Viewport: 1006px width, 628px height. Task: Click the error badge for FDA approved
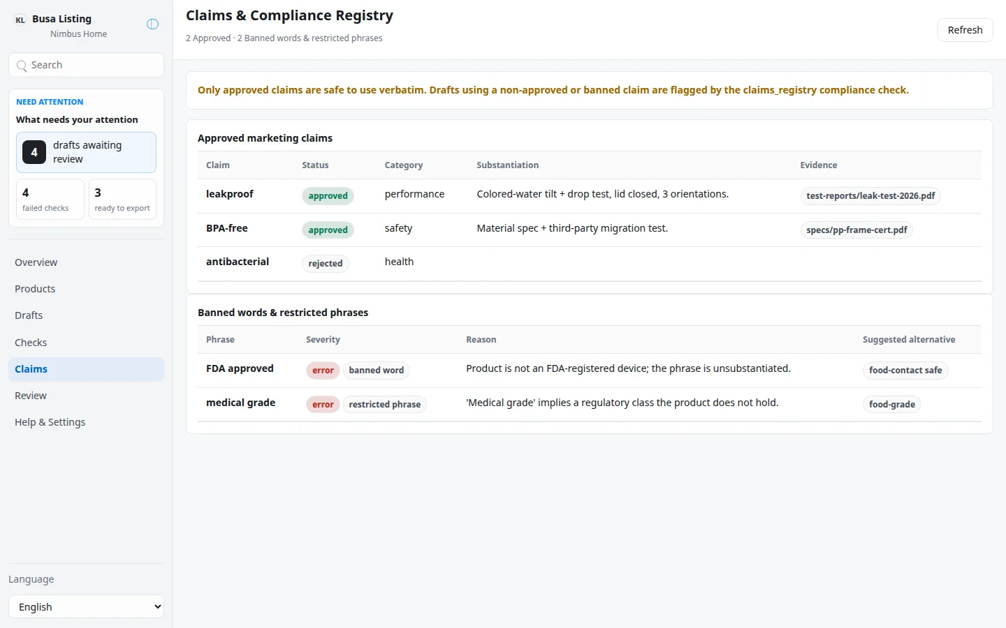pos(323,371)
